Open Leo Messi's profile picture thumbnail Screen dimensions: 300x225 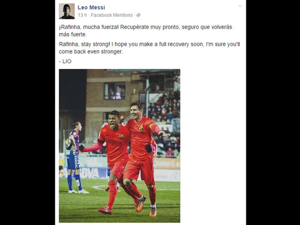(67, 11)
